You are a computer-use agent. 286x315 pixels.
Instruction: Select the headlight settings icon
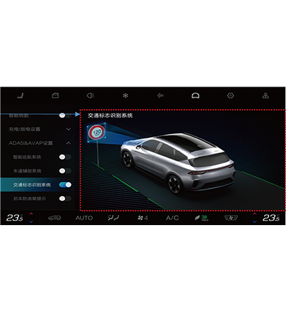(91, 96)
